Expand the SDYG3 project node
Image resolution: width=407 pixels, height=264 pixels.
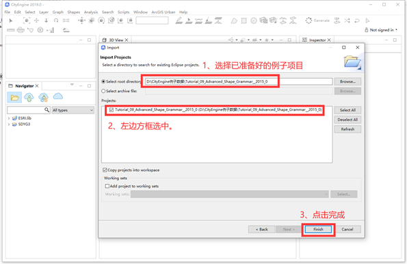(9, 124)
